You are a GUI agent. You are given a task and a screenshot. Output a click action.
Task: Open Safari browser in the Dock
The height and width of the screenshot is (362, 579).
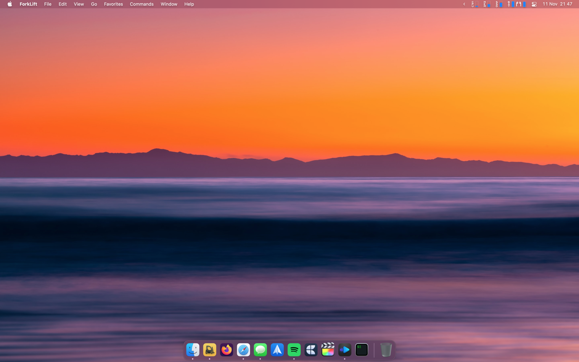click(243, 350)
